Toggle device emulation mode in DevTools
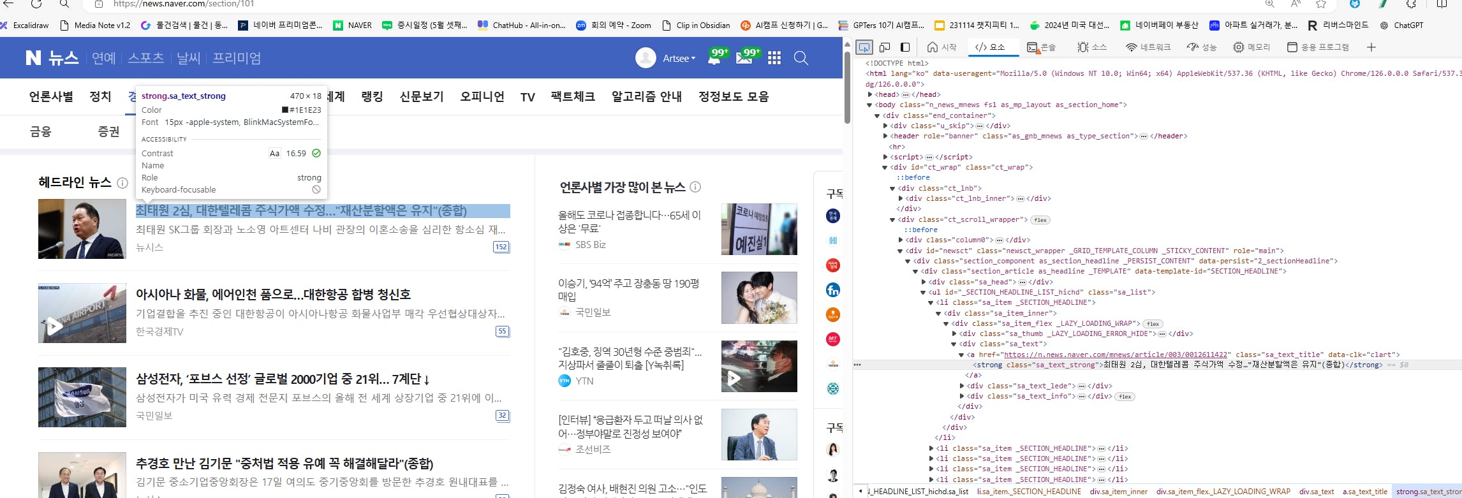Image resolution: width=1462 pixels, height=498 pixels. pyautogui.click(x=885, y=47)
